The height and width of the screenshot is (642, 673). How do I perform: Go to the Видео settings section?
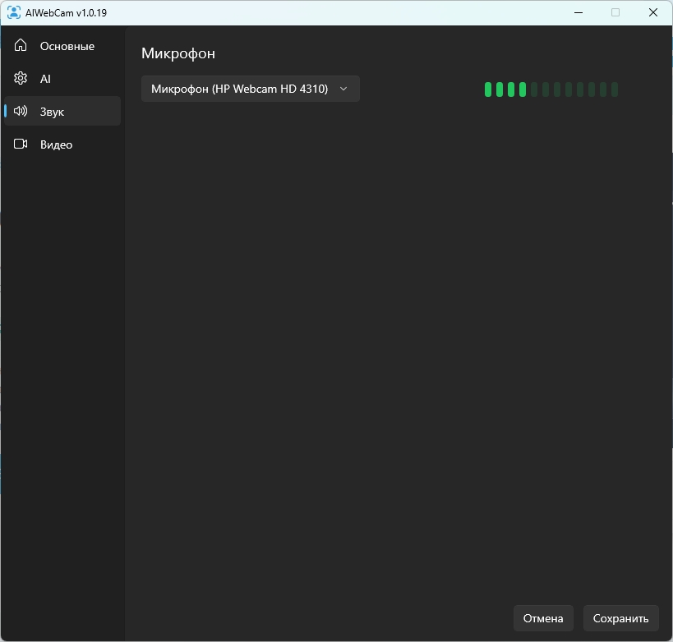click(x=62, y=144)
